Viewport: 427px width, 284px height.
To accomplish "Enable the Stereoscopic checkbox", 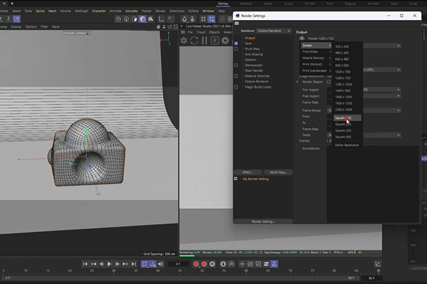I will tap(236, 65).
